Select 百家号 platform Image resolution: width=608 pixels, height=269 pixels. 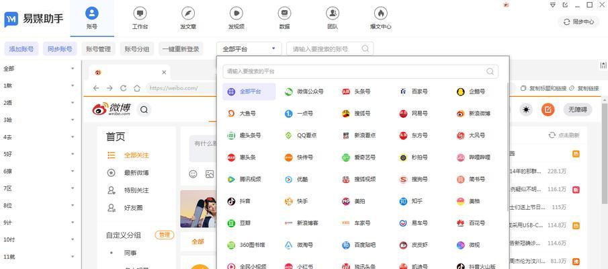pos(413,92)
